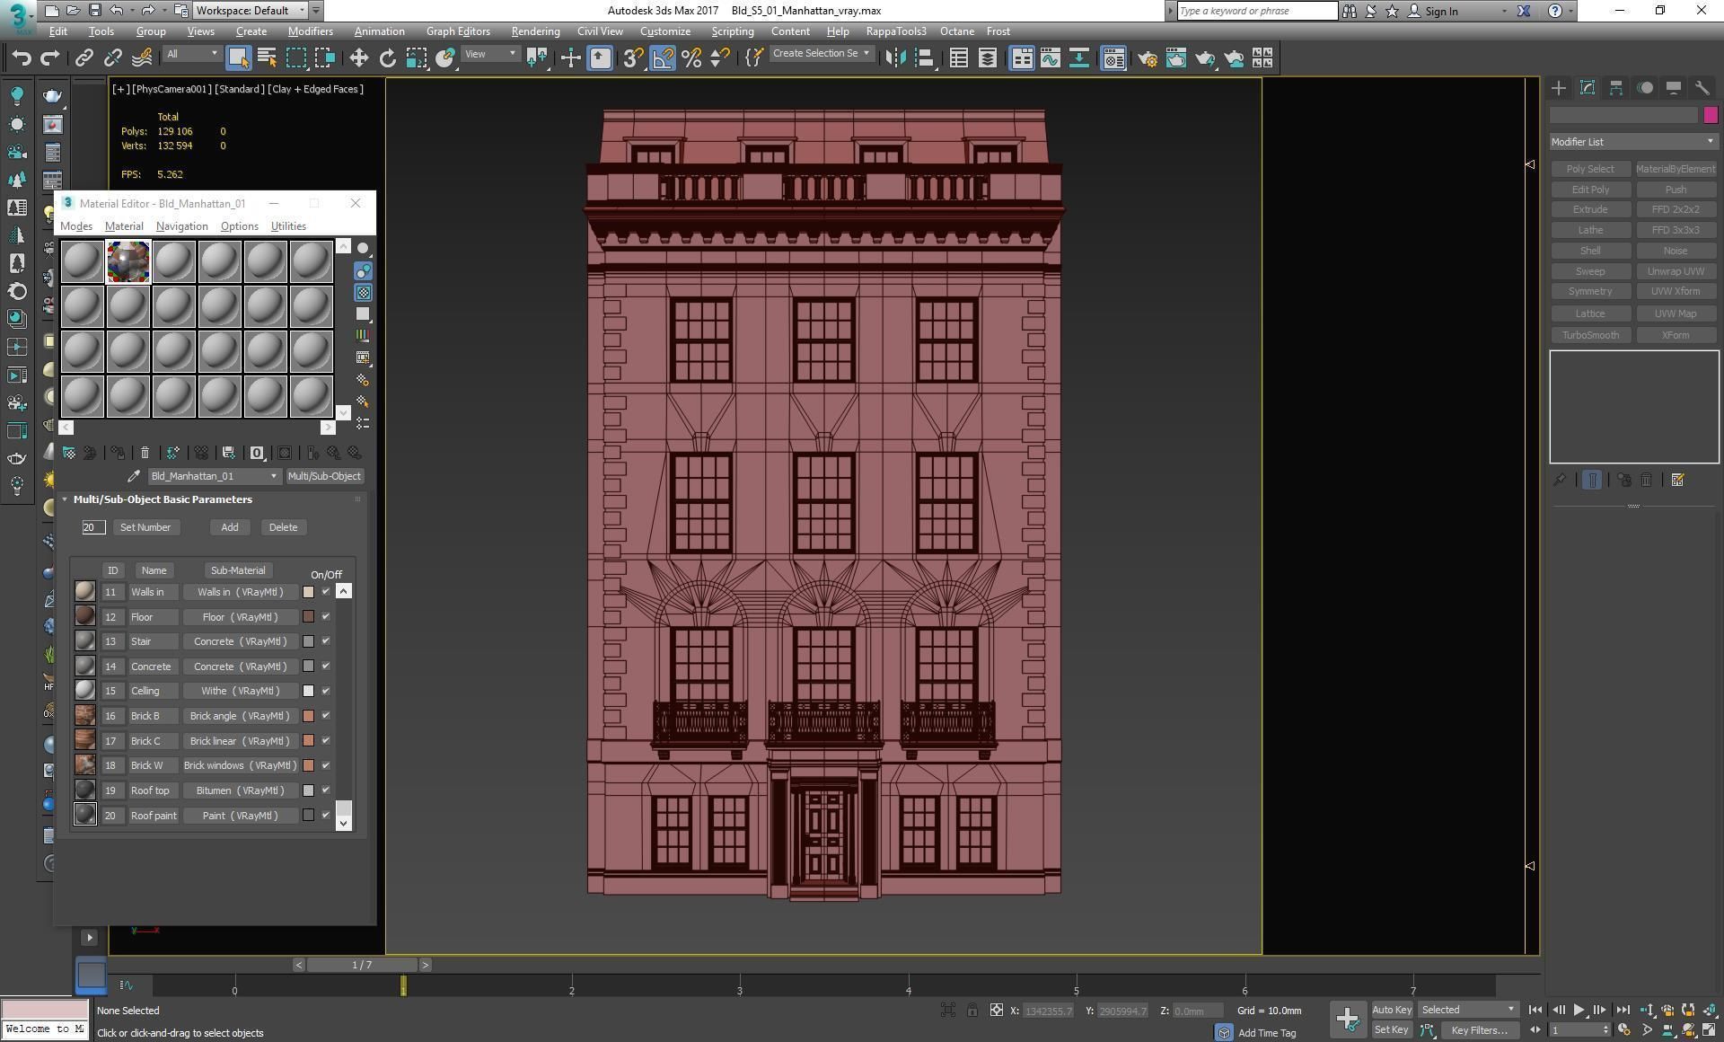Open Create tab in command panel

click(x=1559, y=88)
